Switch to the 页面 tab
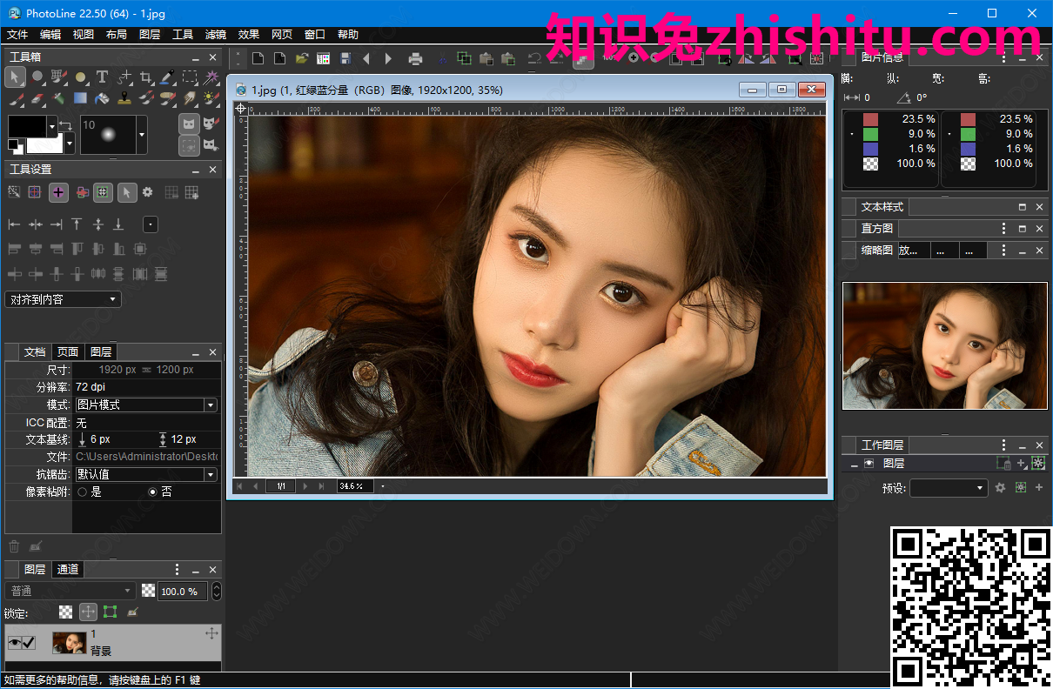The image size is (1053, 689). point(68,351)
